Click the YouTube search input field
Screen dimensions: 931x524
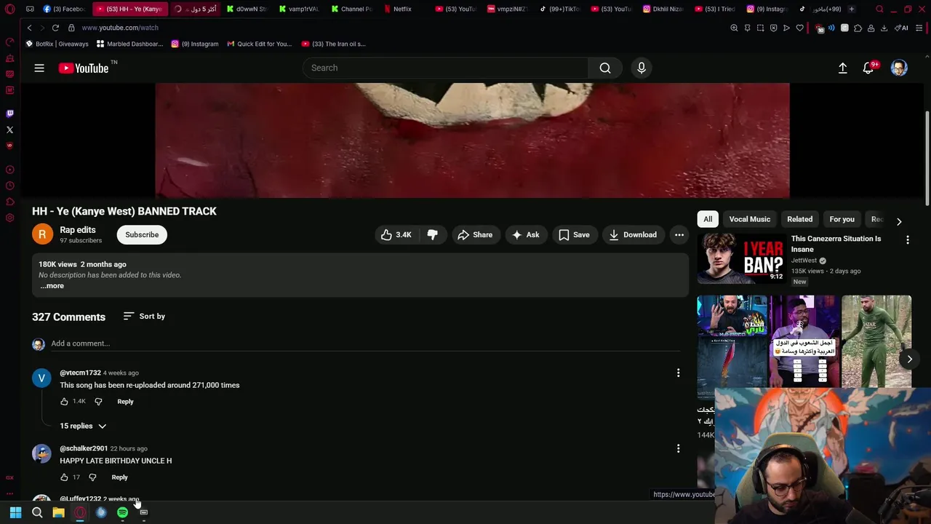tap(445, 68)
